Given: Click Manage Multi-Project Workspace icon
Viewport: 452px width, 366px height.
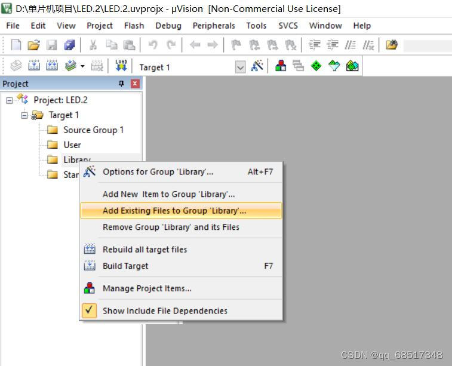Looking at the screenshot, I should click(x=299, y=66).
